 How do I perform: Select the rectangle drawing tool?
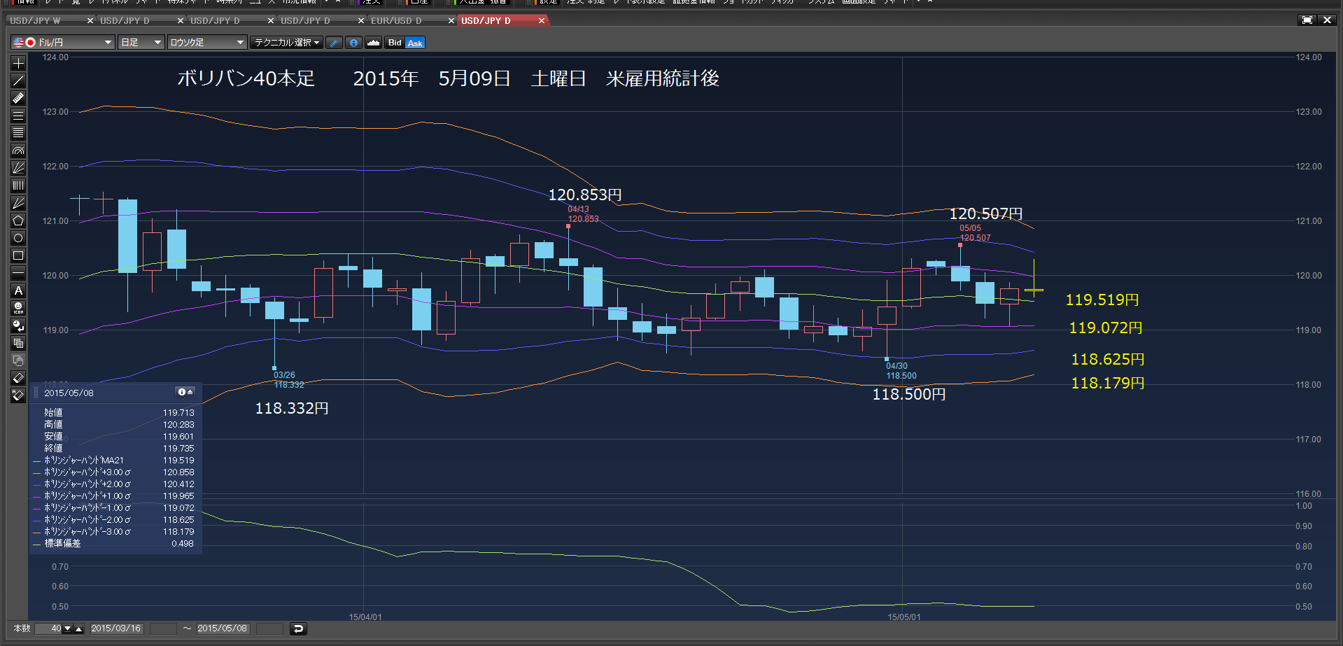[18, 255]
